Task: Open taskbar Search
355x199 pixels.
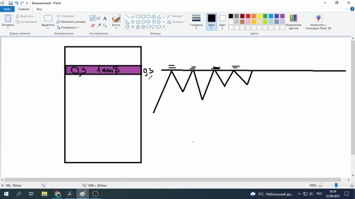Action: [x=19, y=194]
